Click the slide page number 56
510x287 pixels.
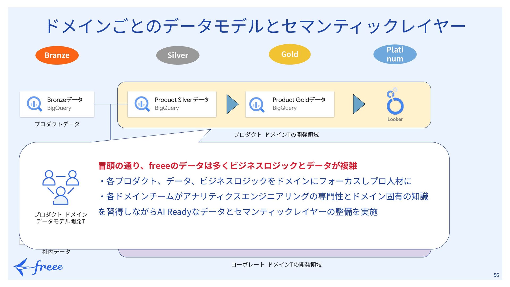click(x=496, y=275)
